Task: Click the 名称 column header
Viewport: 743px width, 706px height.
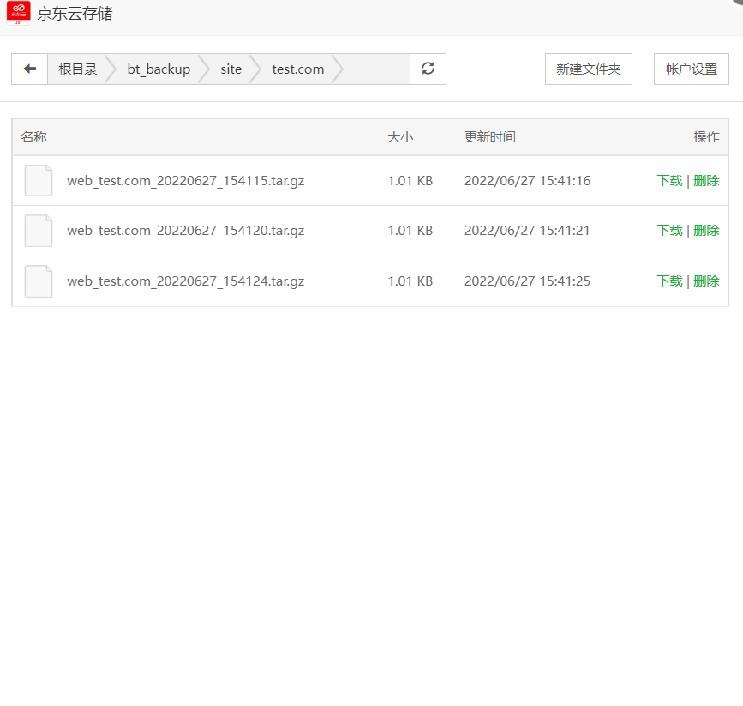Action: tap(33, 137)
